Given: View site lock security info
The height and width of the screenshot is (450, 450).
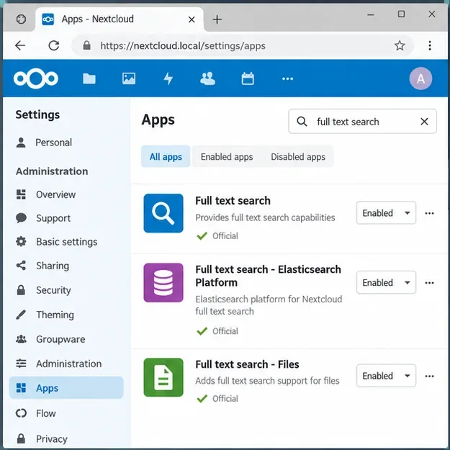Looking at the screenshot, I should (x=86, y=45).
